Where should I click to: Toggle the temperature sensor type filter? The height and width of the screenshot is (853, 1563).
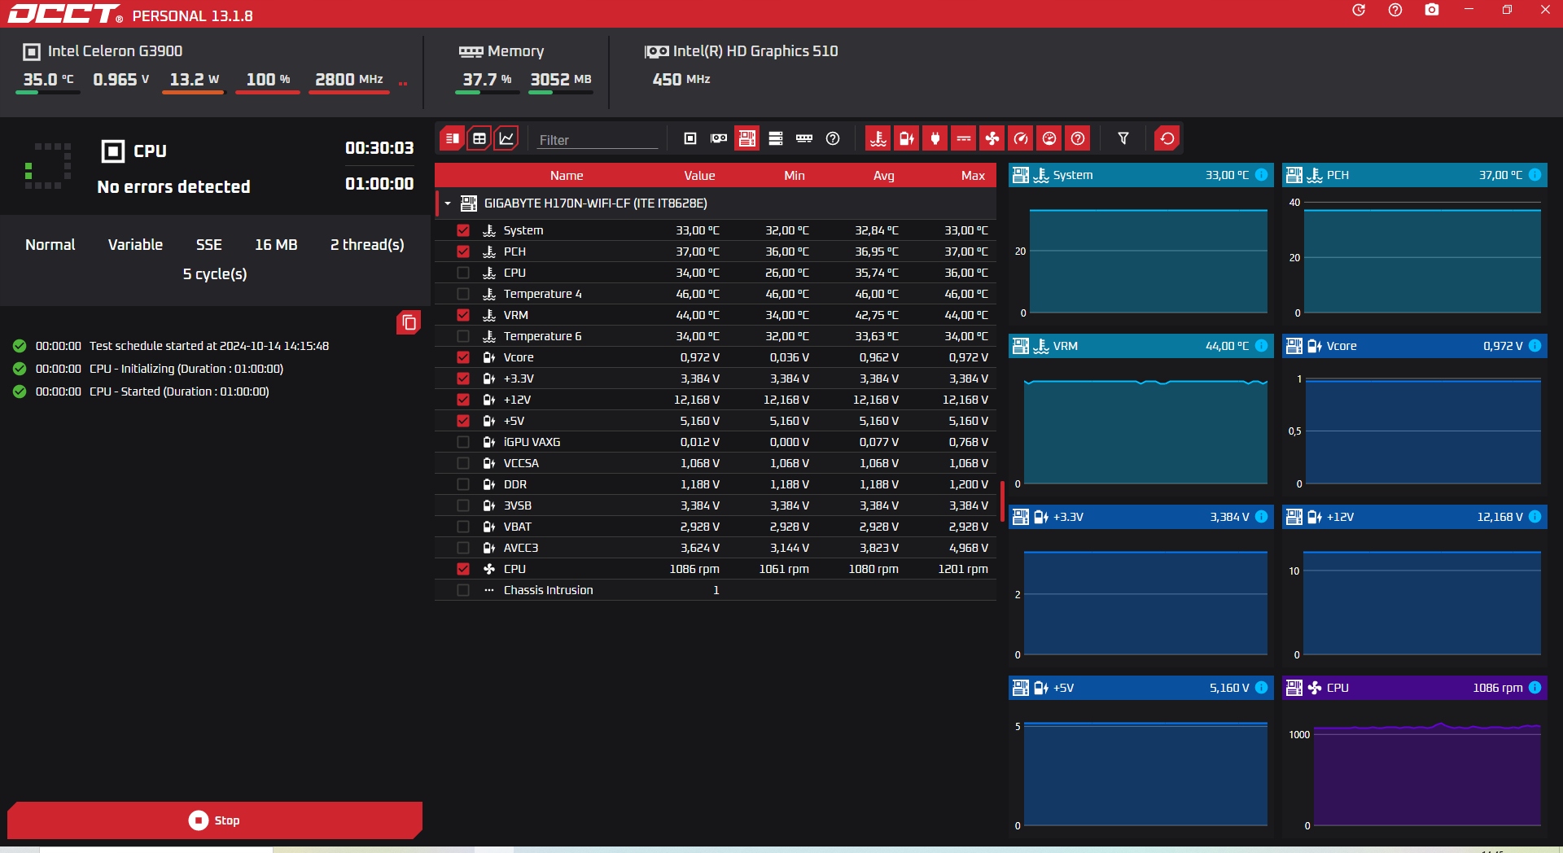pyautogui.click(x=878, y=138)
